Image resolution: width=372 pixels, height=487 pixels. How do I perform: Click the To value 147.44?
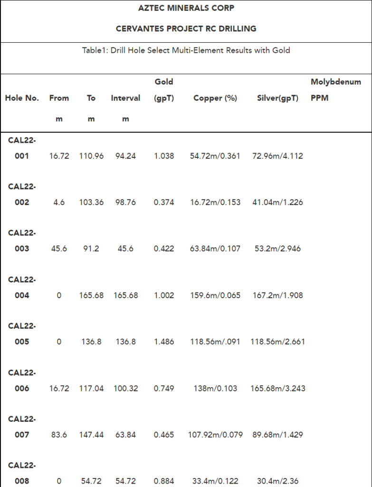pyautogui.click(x=91, y=435)
